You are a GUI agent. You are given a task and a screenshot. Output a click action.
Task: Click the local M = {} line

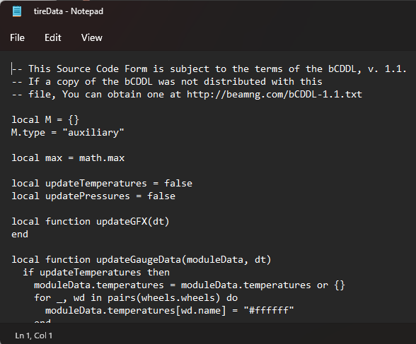(45, 119)
